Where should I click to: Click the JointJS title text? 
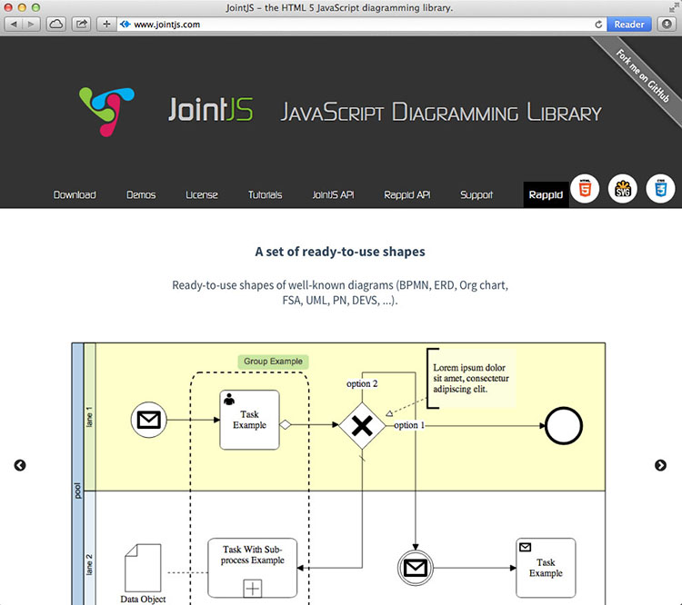click(x=211, y=109)
